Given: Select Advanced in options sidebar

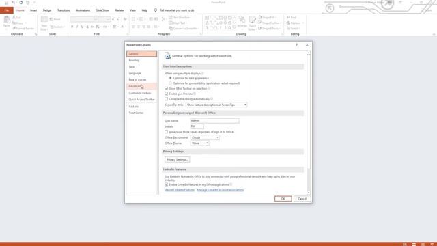Looking at the screenshot, I should 141,86.
